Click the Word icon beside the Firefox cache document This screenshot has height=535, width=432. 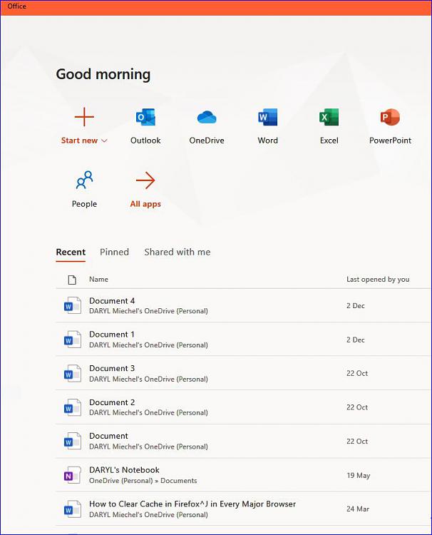(x=73, y=509)
